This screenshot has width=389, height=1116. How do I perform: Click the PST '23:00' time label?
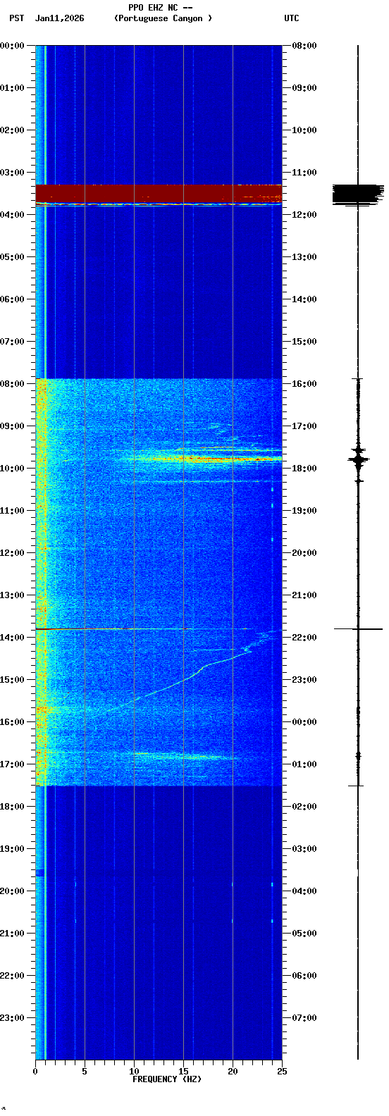coord(12,1018)
